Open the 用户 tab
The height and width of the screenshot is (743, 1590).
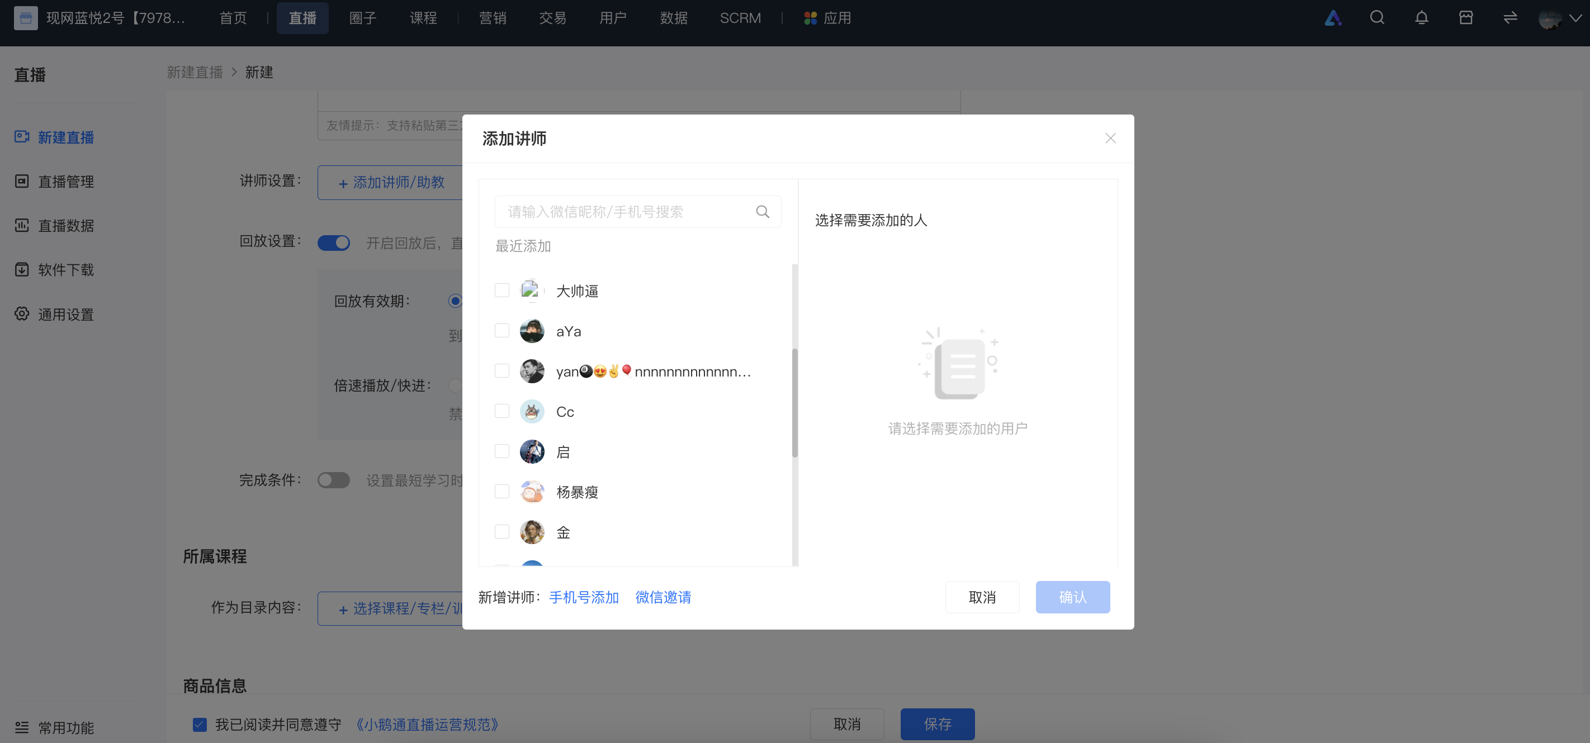click(x=613, y=18)
